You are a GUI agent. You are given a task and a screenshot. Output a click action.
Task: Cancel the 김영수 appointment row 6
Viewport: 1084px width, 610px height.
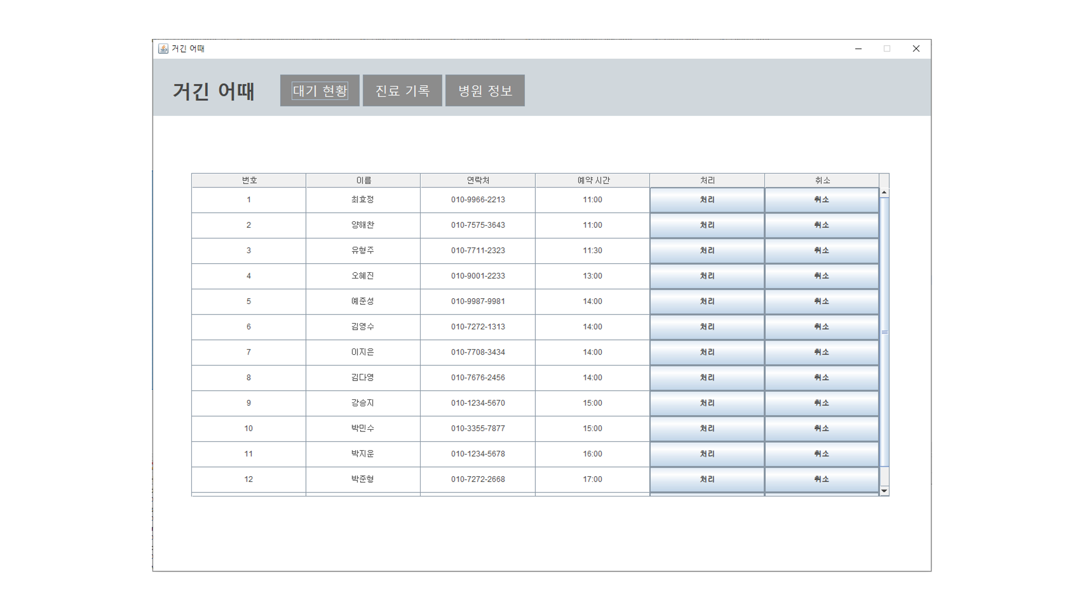tap(821, 327)
